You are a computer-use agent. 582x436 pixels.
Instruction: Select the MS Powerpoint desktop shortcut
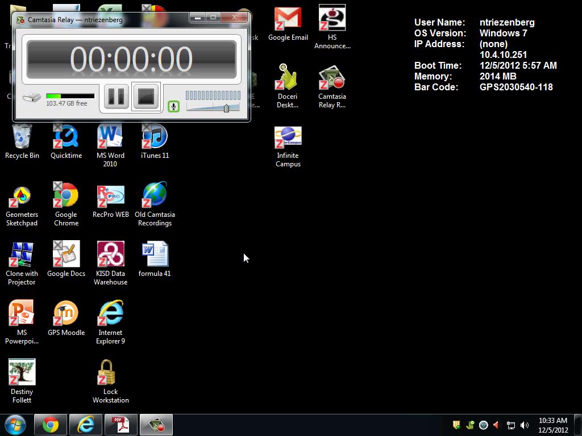22,323
